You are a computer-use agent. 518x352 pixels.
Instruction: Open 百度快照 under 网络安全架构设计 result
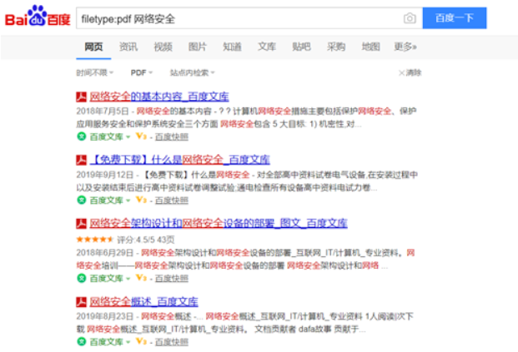[172, 279]
